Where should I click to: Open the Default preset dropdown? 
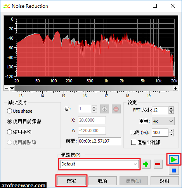[x=100, y=164]
